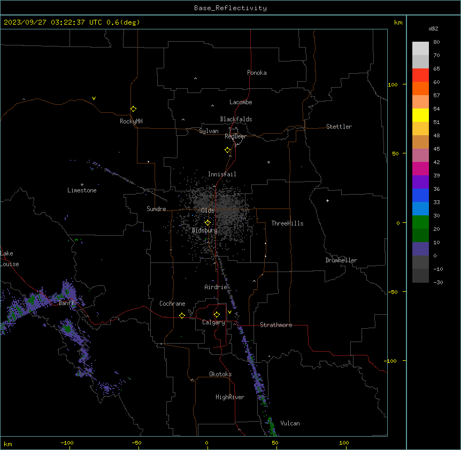
Task: Click the Calgary city label
Action: point(213,322)
